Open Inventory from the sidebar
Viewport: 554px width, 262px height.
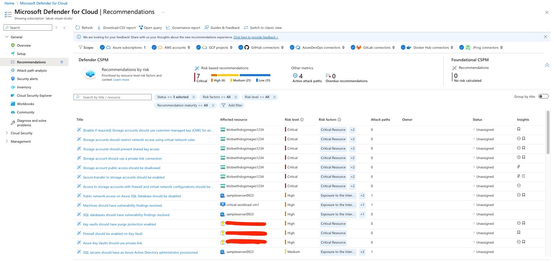[x=24, y=87]
